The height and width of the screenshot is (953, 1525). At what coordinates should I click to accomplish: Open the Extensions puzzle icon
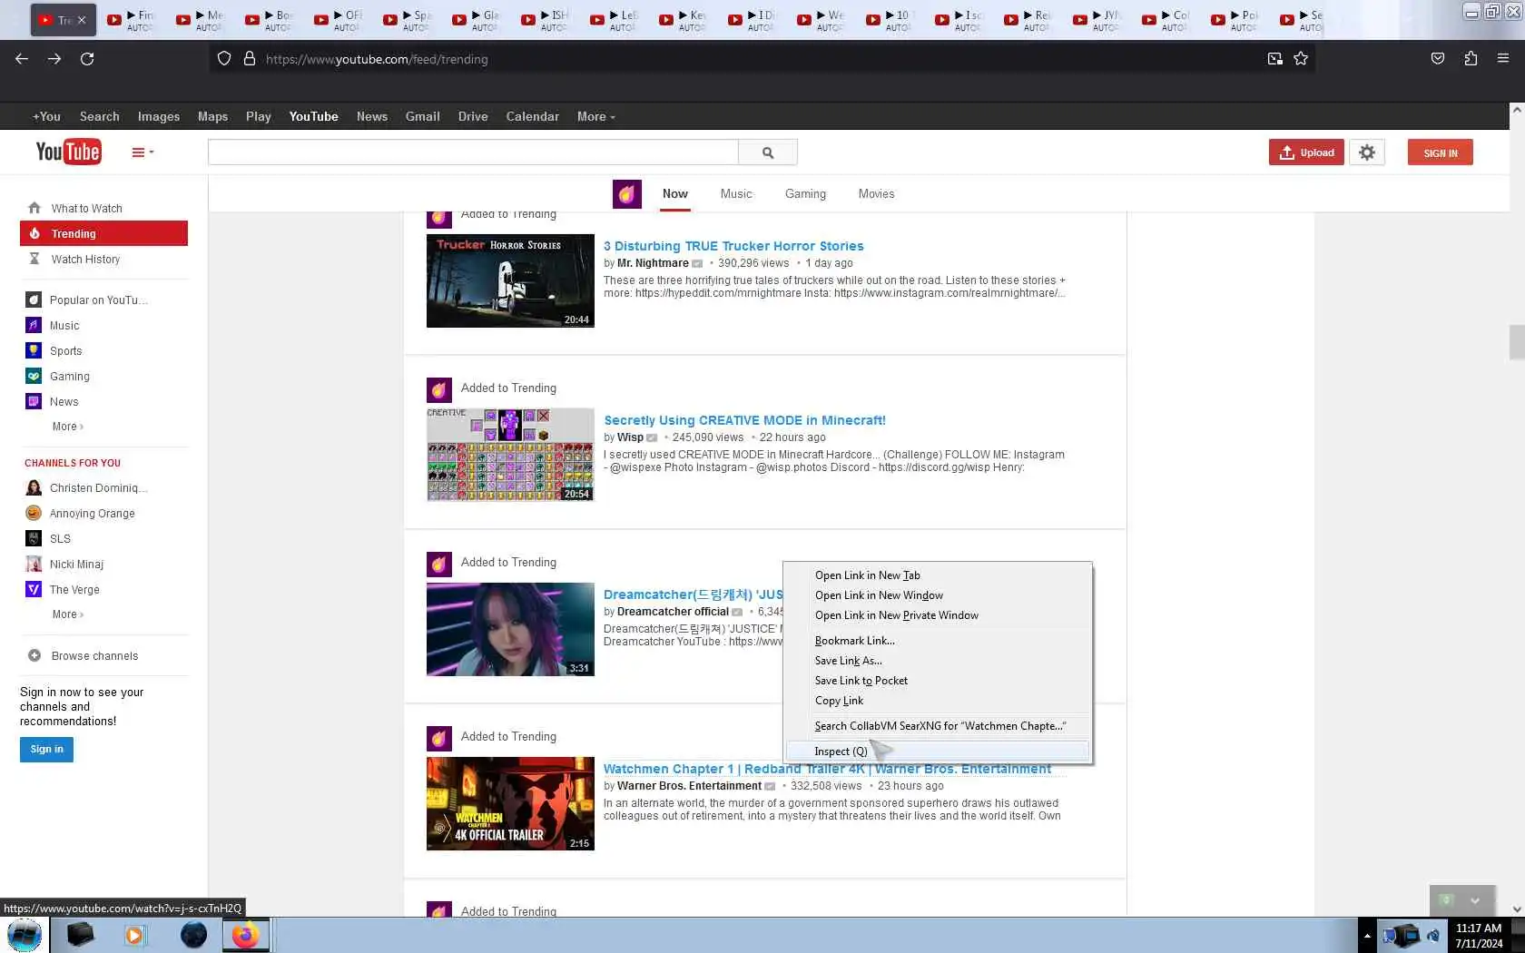click(x=1471, y=59)
